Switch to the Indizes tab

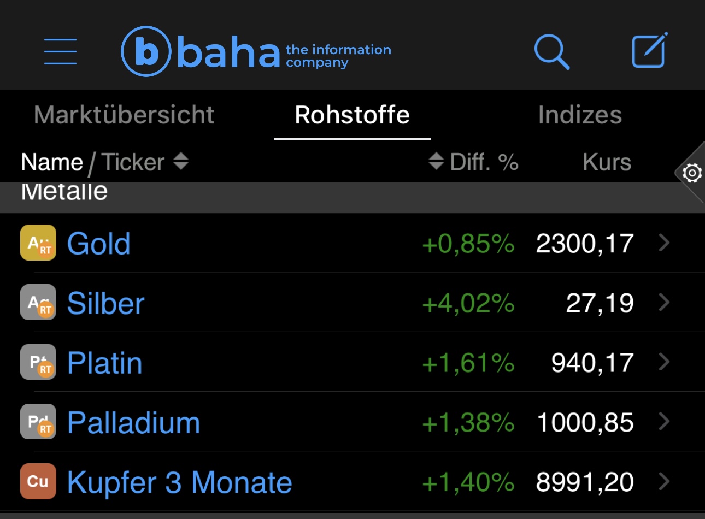tap(580, 115)
